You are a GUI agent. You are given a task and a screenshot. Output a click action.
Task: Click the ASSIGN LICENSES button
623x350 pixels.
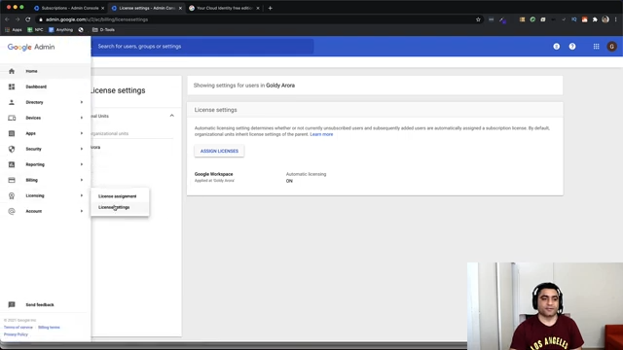click(219, 152)
